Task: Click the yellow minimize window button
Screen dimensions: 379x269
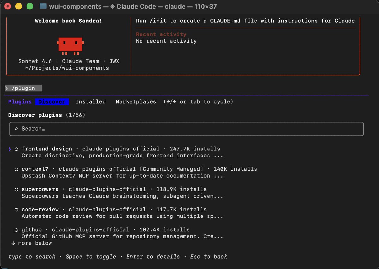Action: 19,6
